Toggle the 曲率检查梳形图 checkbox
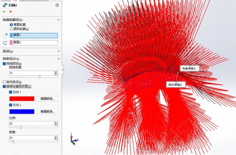This screenshot has width=236, height=155. click(x=4, y=87)
